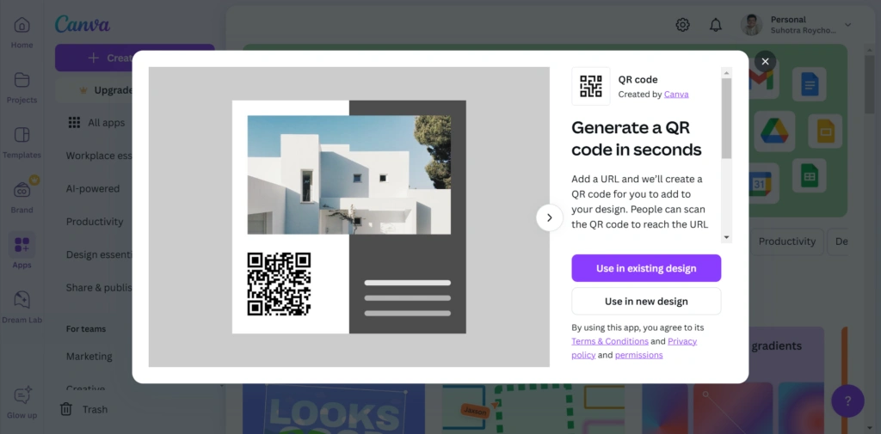Viewport: 881px width, 434px height.
Task: Click the 'Generate a QR code in seconds' heading
Action: (637, 138)
